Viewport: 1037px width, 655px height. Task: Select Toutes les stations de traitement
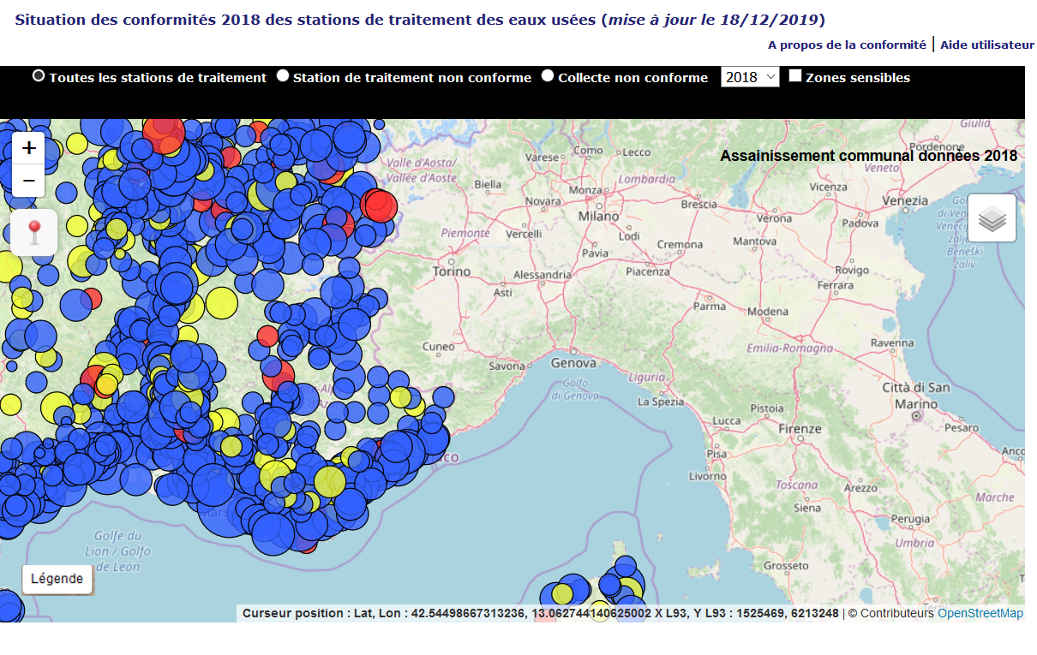(x=39, y=76)
